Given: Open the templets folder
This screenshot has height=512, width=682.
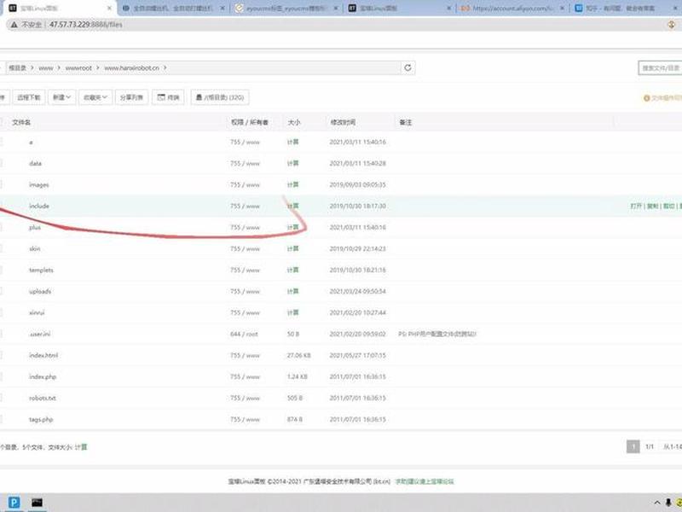Looking at the screenshot, I should [41, 270].
